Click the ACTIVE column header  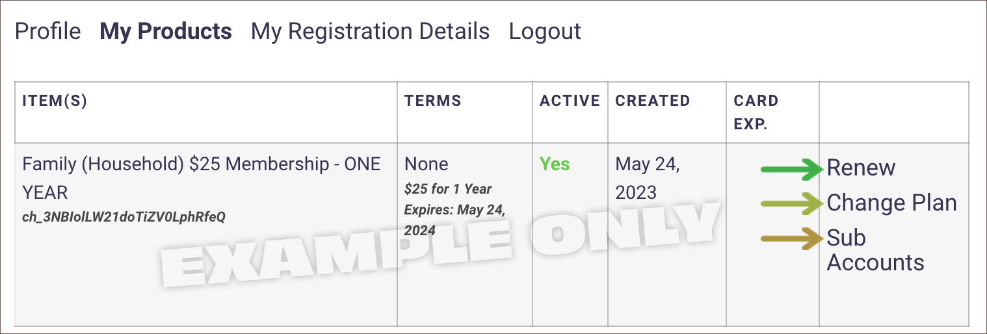[x=570, y=101]
